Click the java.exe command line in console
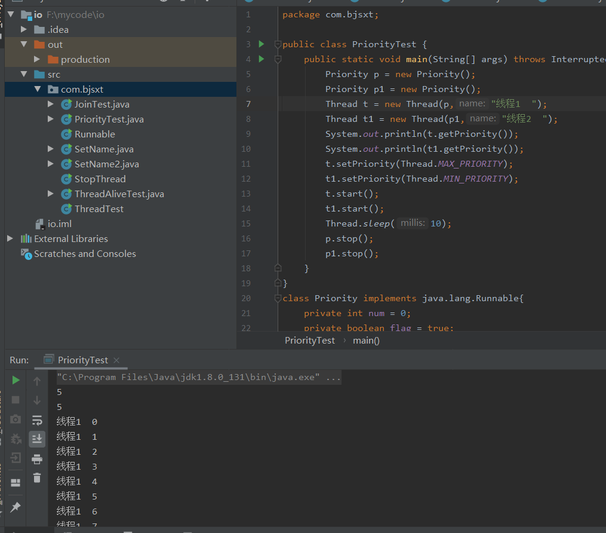 tap(199, 377)
